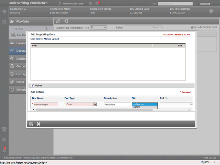Click the import arrow icon in toolbar
This screenshot has height=165, width=220.
[x=66, y=21]
